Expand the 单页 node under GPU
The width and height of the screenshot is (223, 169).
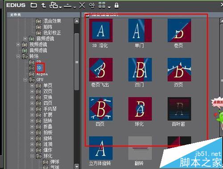pos(32,86)
